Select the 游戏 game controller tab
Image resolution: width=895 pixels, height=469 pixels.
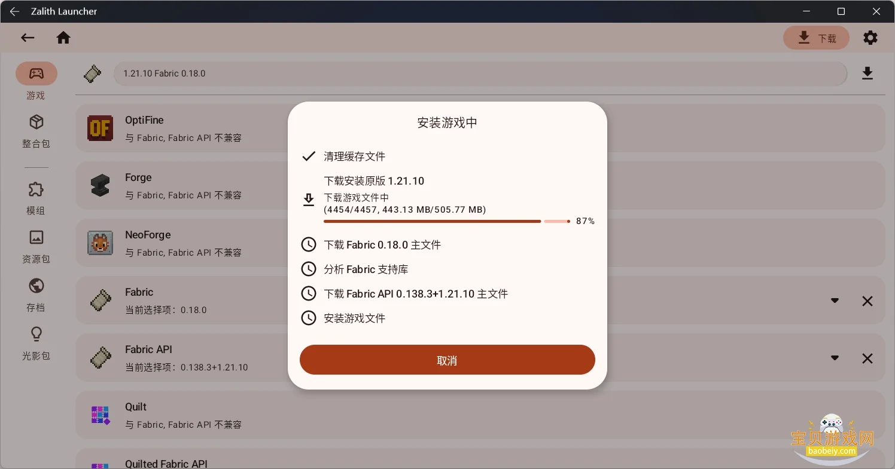(x=36, y=73)
